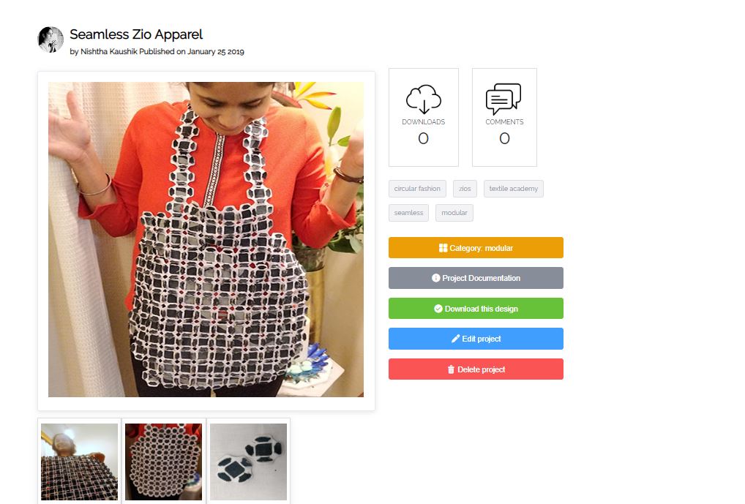Image resolution: width=745 pixels, height=504 pixels.
Task: Click the grid icon on Category: modular
Action: pos(443,248)
